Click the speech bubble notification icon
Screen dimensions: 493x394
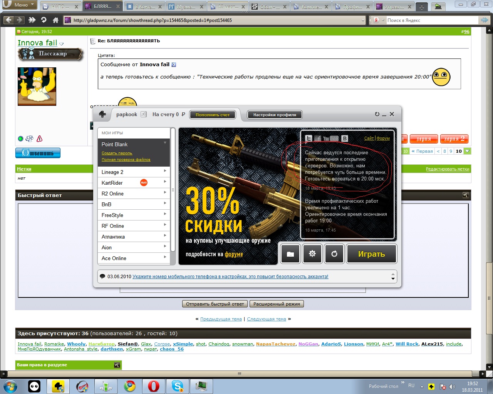click(x=102, y=276)
